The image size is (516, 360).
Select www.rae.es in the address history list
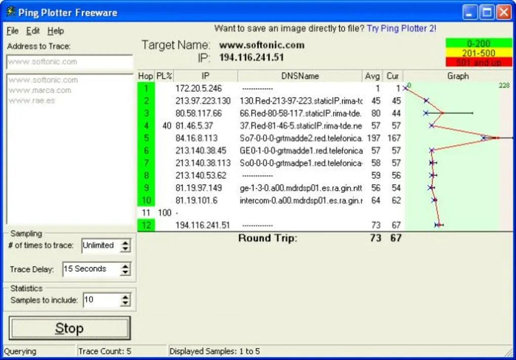point(31,101)
